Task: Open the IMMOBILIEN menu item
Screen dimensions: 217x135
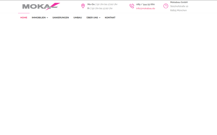Action: point(39,18)
